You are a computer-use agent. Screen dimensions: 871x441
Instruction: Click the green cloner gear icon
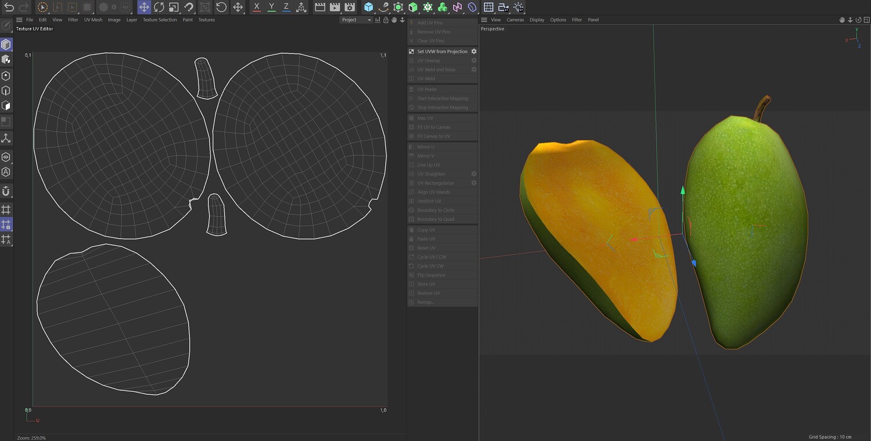click(428, 8)
